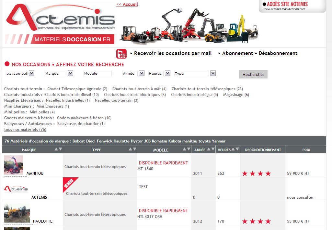Open 'Chariots industriels gaz (5)'
Screen dimensions: 332x230
pos(194,95)
